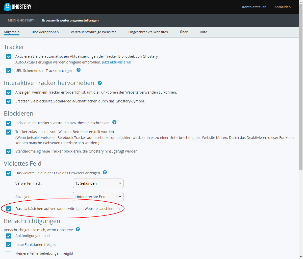Screen dimensions: 303x259
Task: Uncheck 'Ankündigungen macht' notification checkbox
Action: (9, 236)
